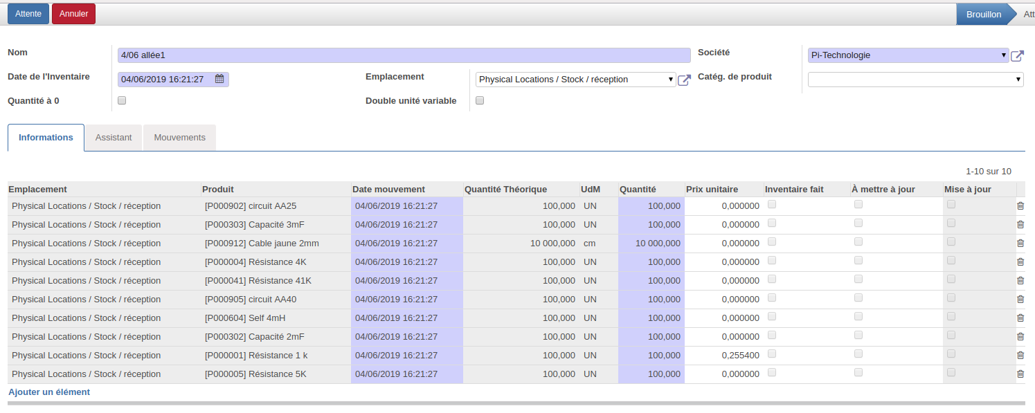The width and height of the screenshot is (1035, 413).
Task: Toggle the Quantité à 0 checkbox
Action: [122, 100]
